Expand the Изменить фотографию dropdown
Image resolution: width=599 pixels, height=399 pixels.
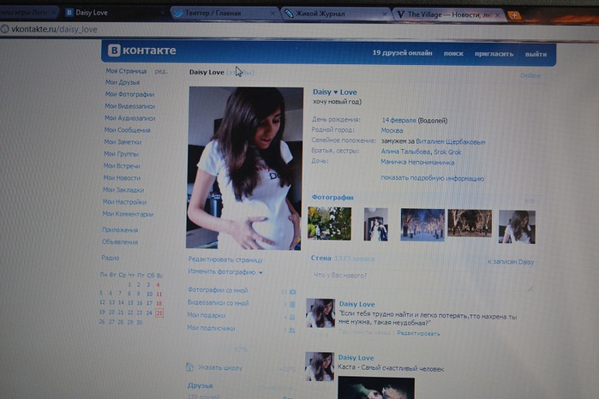click(225, 272)
